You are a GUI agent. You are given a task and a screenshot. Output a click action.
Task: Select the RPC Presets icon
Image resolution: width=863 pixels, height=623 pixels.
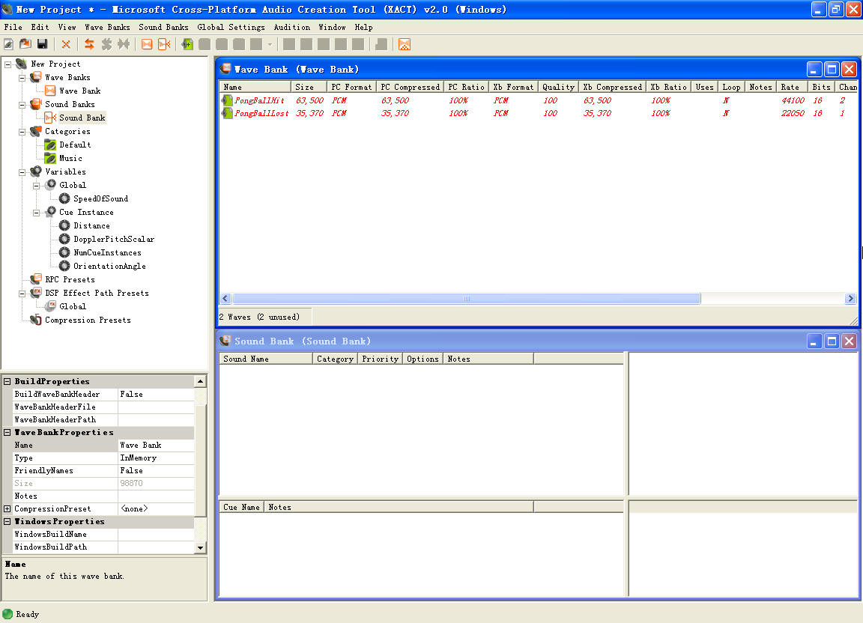coord(36,279)
